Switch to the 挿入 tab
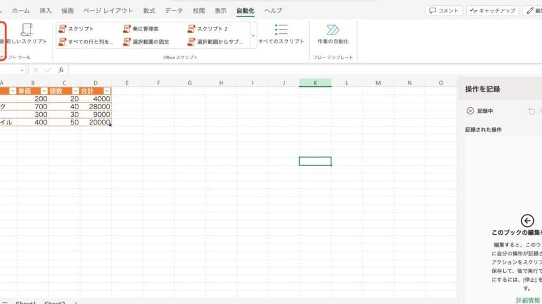Image resolution: width=542 pixels, height=304 pixels. click(x=45, y=11)
